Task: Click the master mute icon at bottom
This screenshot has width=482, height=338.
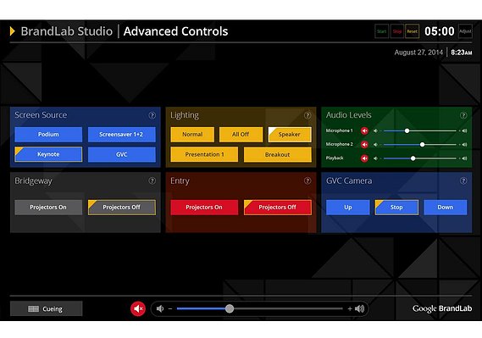Action: pyautogui.click(x=138, y=308)
